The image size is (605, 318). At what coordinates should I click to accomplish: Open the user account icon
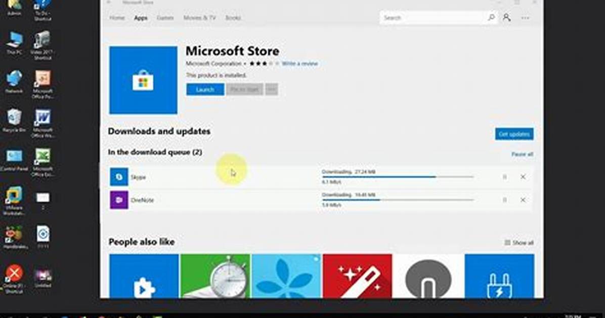506,18
